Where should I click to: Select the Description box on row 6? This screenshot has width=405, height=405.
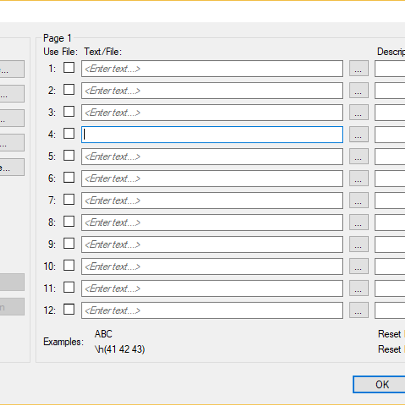point(390,178)
